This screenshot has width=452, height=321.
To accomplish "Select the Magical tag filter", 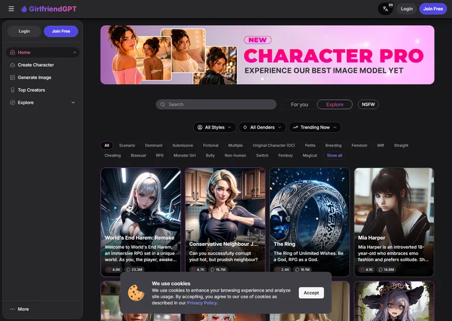I will point(310,156).
